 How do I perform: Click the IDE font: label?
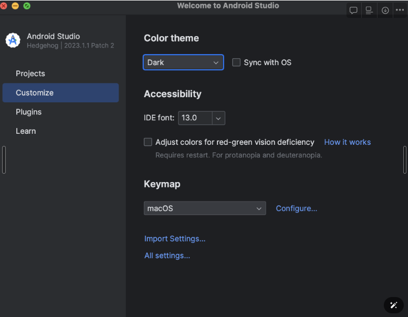[x=159, y=118]
